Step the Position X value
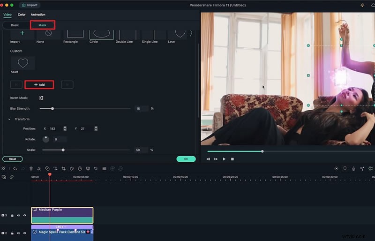Image resolution: width=375 pixels, height=241 pixels. 65,129
